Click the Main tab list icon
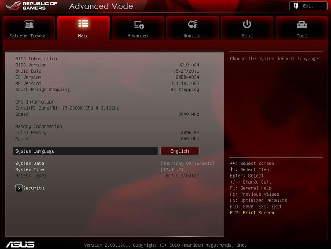The height and width of the screenshot is (249, 331). pyautogui.click(x=83, y=24)
